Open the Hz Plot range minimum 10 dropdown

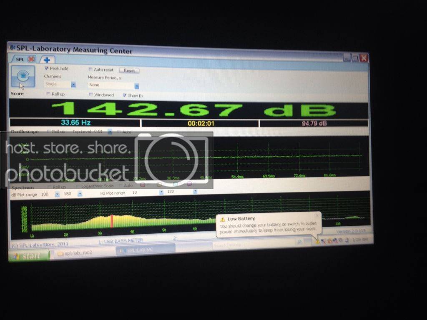pyautogui.click(x=161, y=192)
